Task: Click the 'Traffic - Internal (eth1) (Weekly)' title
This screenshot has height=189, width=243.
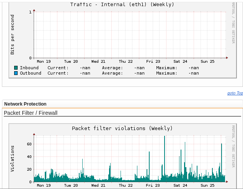Action: pos(122,5)
